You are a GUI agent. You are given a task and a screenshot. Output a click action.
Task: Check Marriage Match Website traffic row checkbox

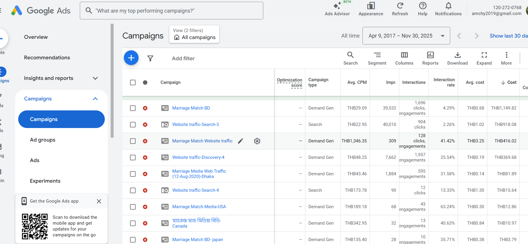click(133, 141)
